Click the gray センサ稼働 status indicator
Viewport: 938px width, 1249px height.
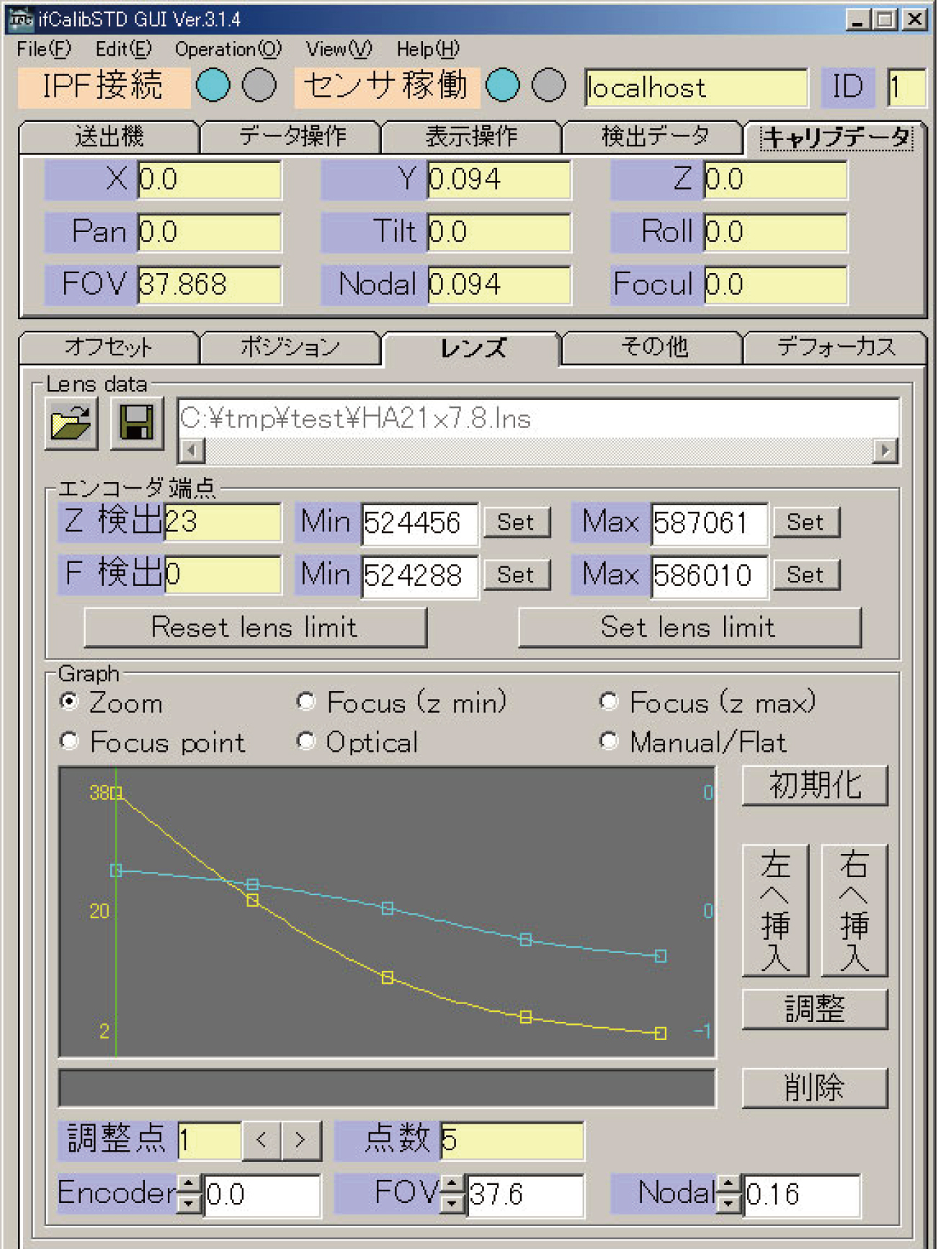point(549,85)
